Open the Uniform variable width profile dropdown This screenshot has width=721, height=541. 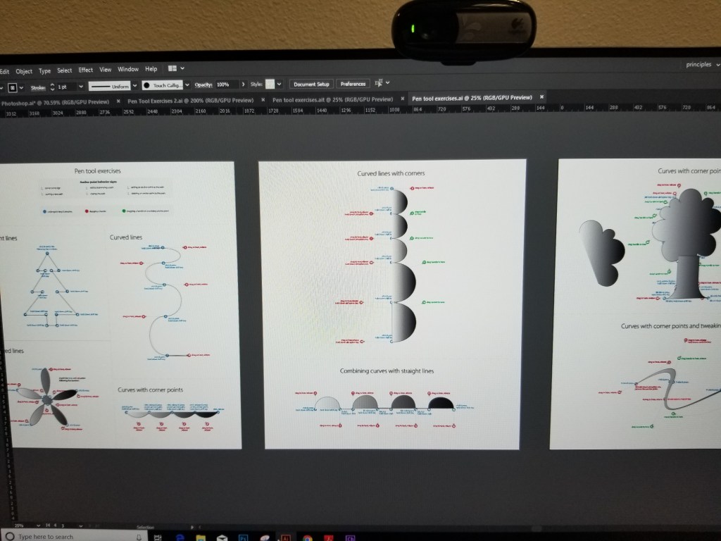click(136, 85)
